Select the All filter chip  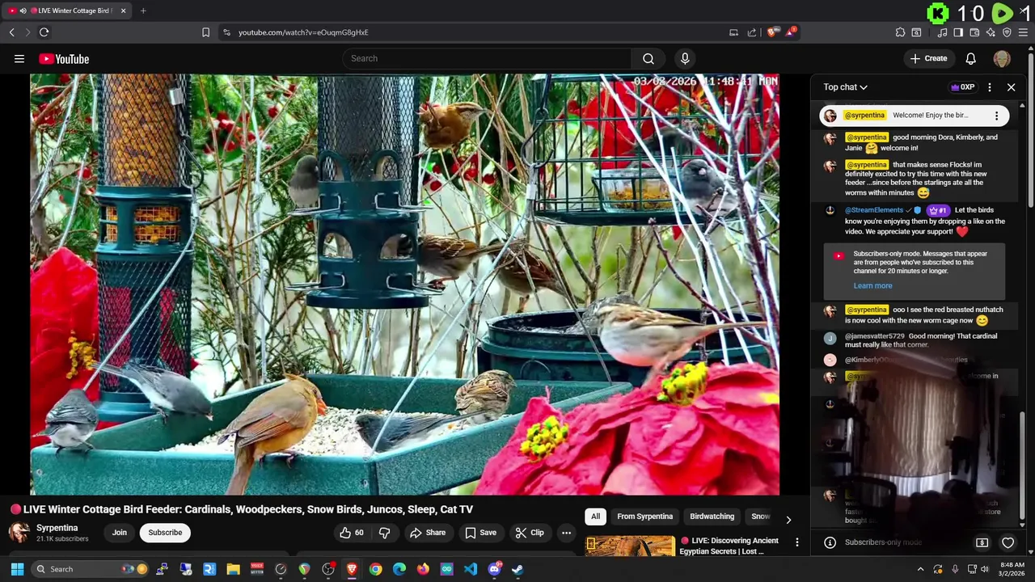coord(595,517)
